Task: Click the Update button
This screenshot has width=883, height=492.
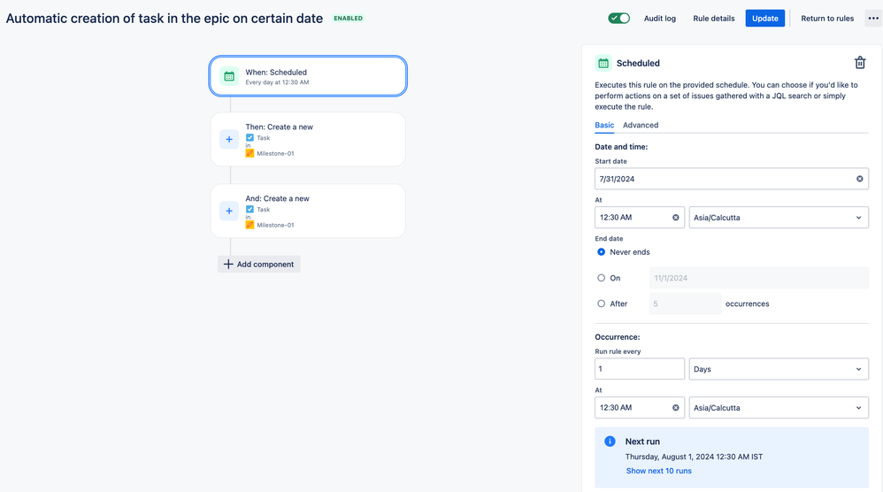Action: 764,18
